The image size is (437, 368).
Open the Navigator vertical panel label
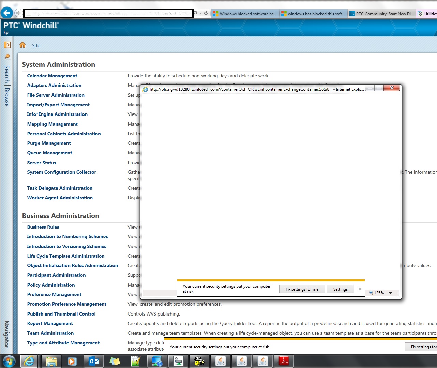coord(7,334)
